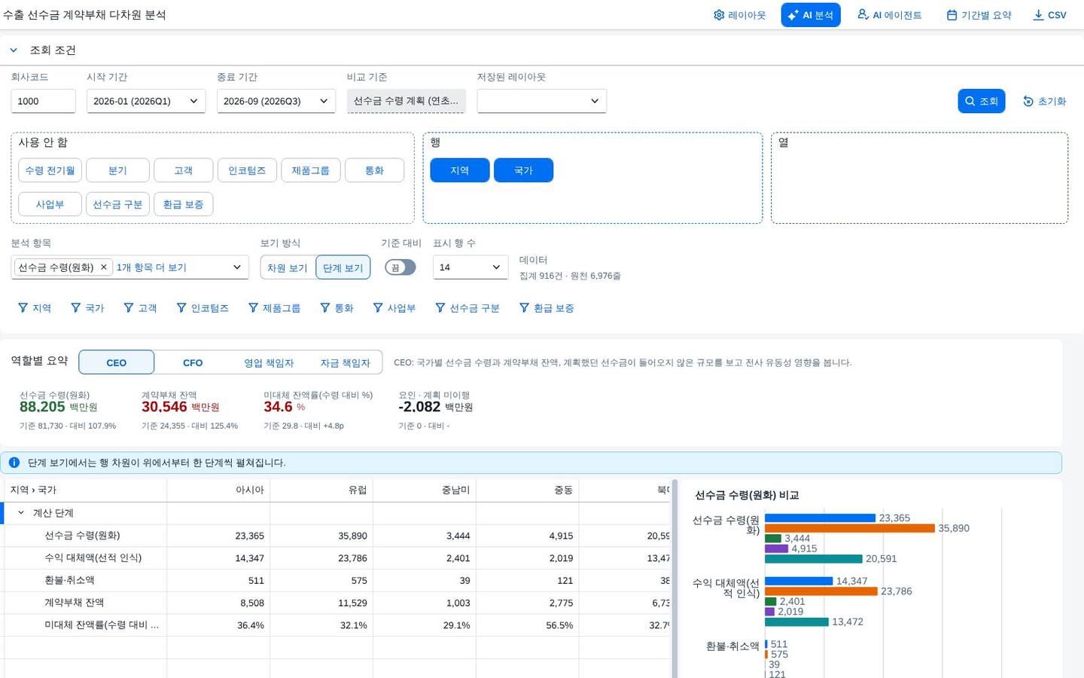Collapse the 조회 조건 section
Image resolution: width=1084 pixels, height=678 pixels.
point(14,50)
